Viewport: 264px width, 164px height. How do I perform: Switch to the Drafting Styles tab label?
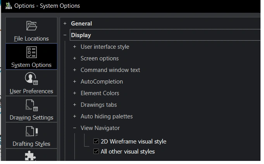31,144
